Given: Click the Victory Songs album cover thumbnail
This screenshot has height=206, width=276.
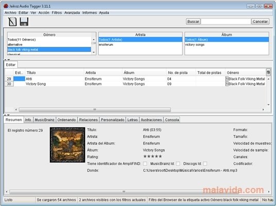Looking at the screenshot, I should pyautogui.click(x=67, y=145).
